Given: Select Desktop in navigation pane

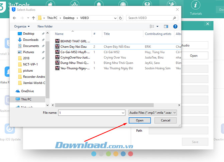Looking at the screenshot, I should [28, 34].
